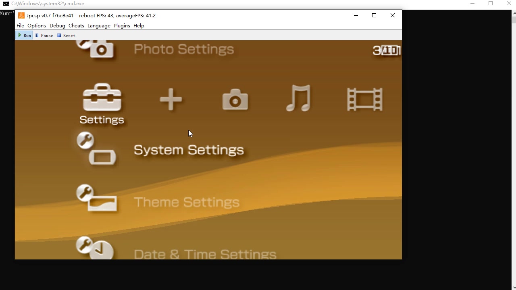Close the cmd.exe console window
The height and width of the screenshot is (290, 516).
[509, 4]
